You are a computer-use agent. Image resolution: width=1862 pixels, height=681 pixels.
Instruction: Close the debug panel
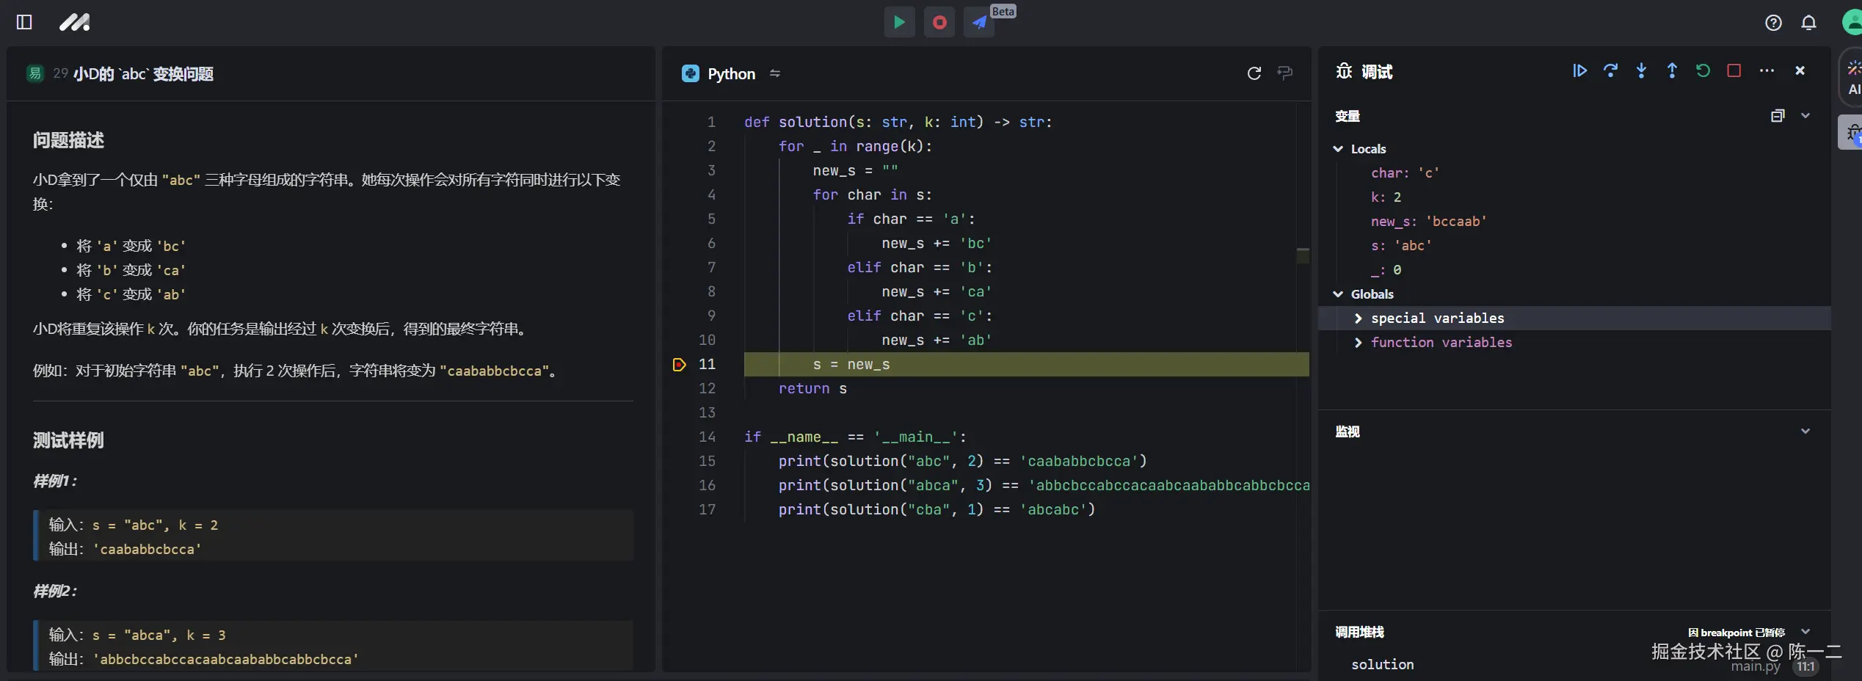click(x=1800, y=70)
